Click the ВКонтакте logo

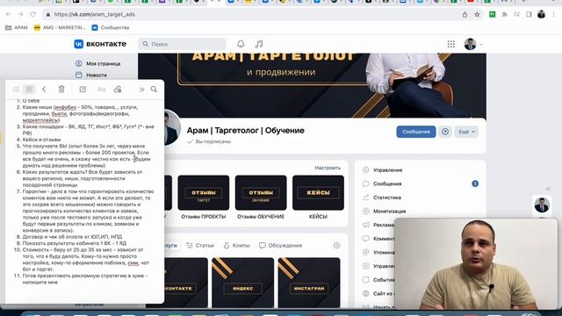point(100,44)
